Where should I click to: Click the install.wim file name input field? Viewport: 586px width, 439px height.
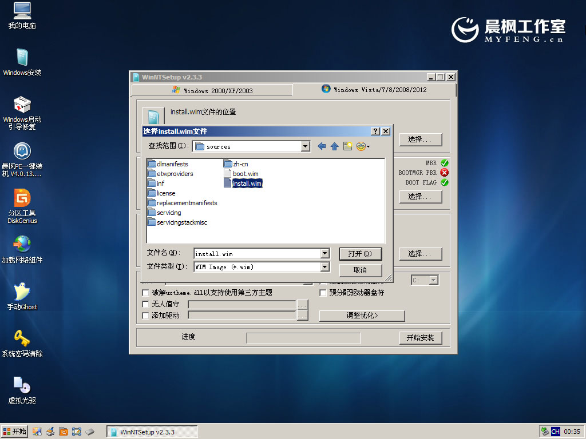[258, 253]
